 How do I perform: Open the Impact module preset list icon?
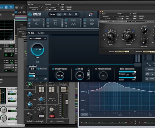point(48,26)
